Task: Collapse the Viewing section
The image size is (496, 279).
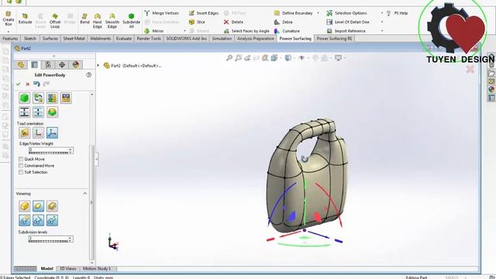Action: (x=84, y=193)
